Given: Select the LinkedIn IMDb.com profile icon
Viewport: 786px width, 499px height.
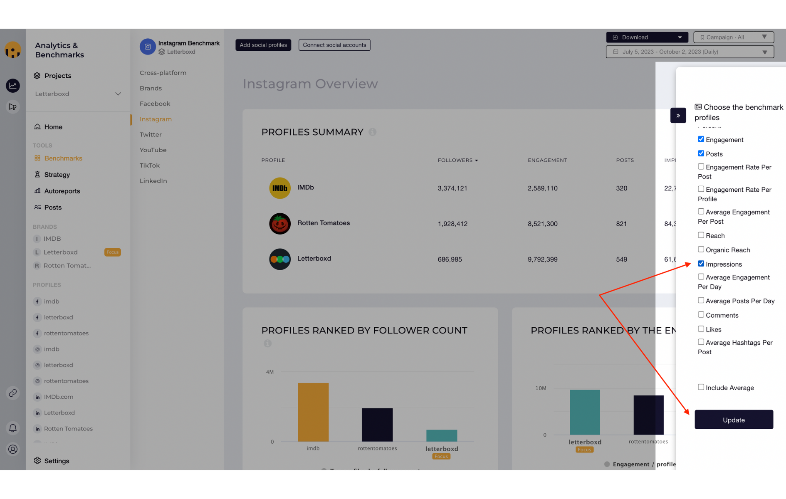Looking at the screenshot, I should (37, 397).
